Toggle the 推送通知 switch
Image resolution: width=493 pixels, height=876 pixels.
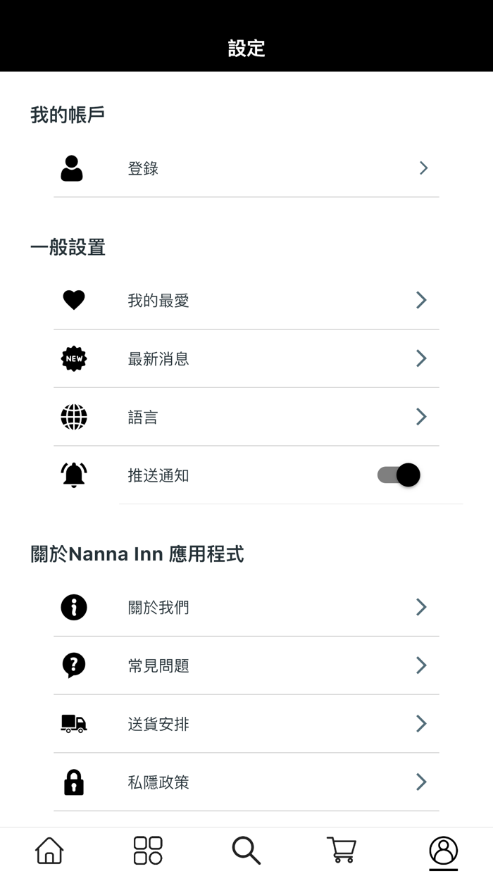pyautogui.click(x=399, y=475)
